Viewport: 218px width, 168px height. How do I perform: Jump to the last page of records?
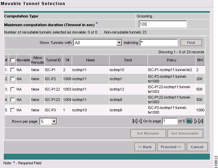pyautogui.click(x=201, y=121)
